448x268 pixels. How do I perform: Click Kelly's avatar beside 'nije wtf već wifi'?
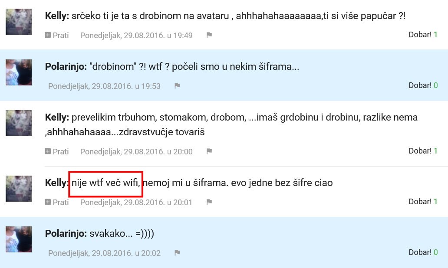click(x=19, y=189)
